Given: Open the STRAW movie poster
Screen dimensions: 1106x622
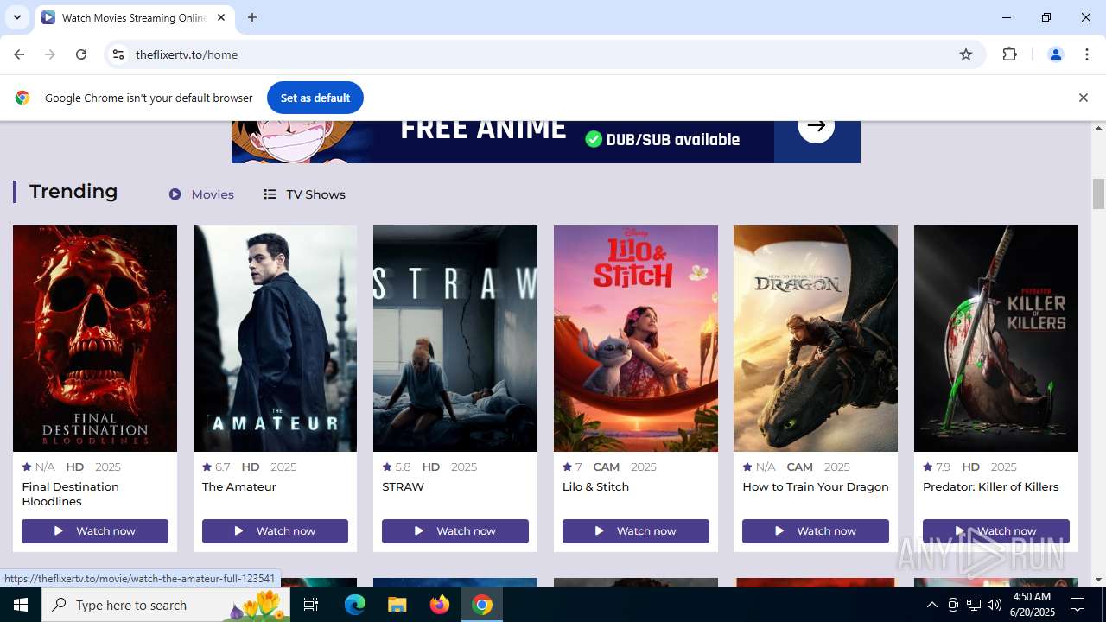Looking at the screenshot, I should tap(455, 339).
